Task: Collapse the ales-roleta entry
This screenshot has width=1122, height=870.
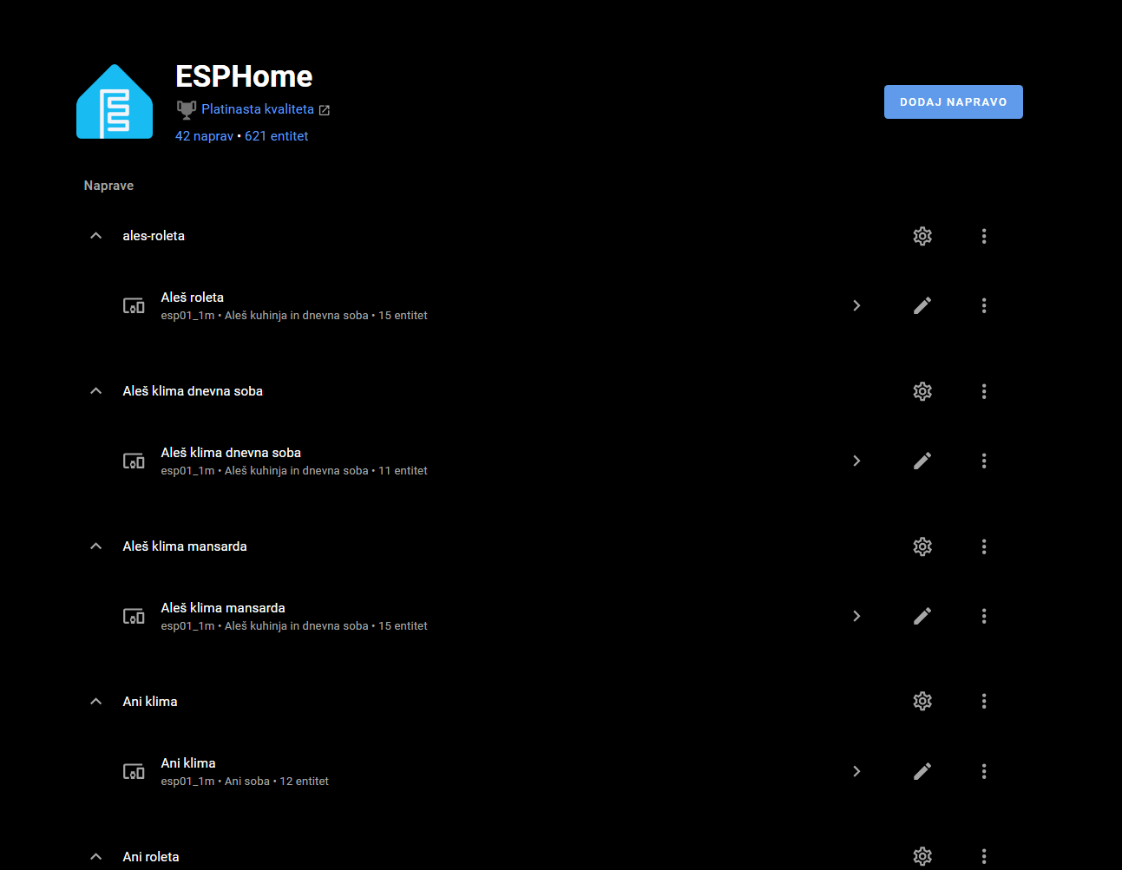Action: (96, 236)
